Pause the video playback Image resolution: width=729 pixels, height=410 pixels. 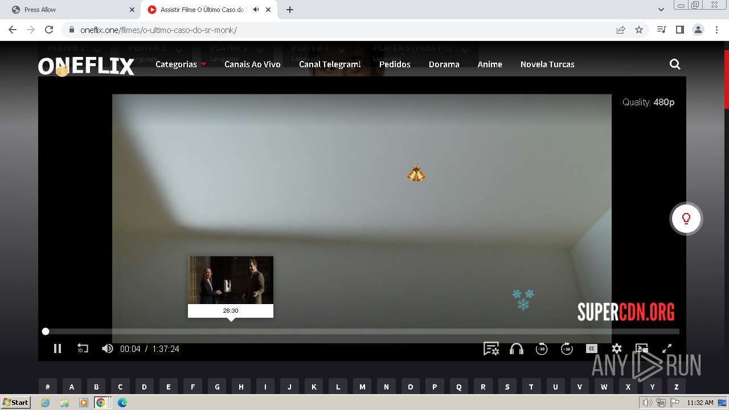(x=58, y=348)
